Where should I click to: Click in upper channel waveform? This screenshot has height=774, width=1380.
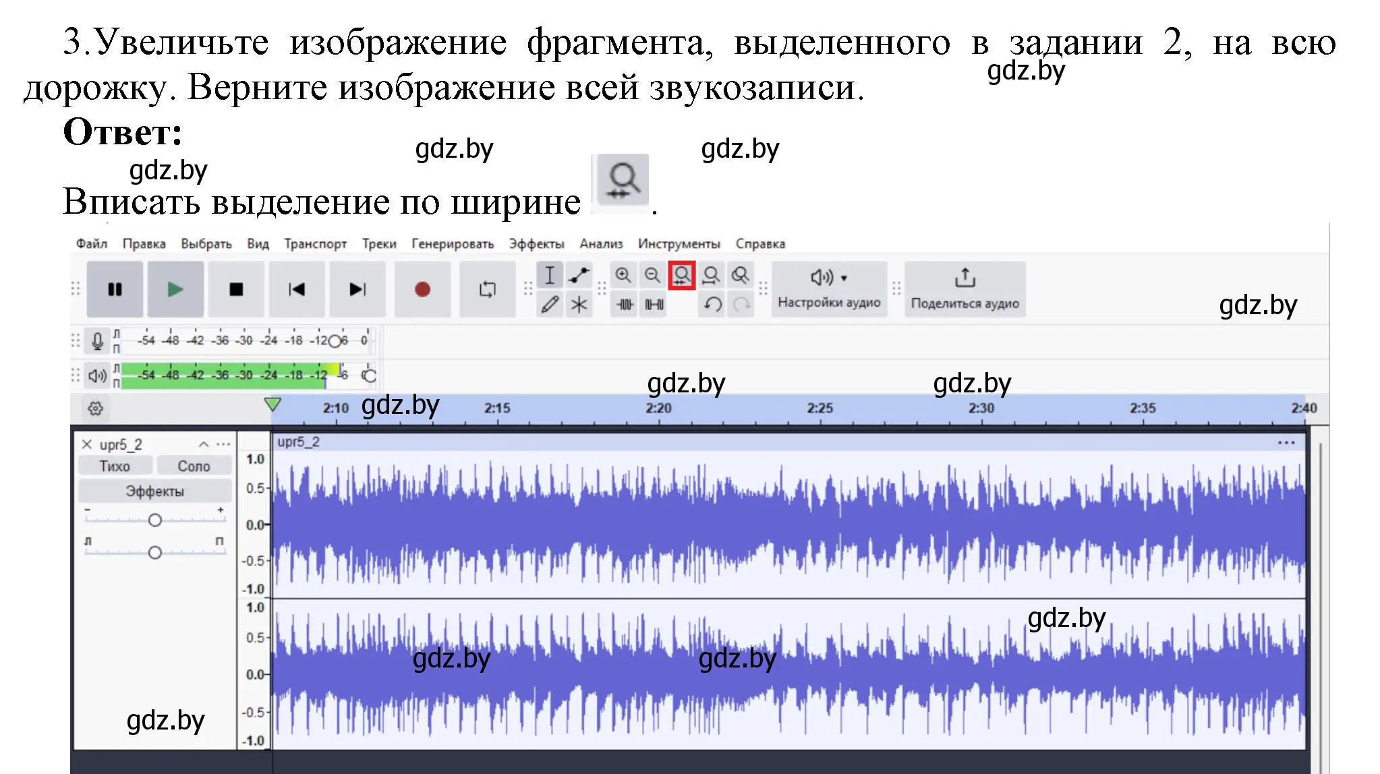(788, 524)
